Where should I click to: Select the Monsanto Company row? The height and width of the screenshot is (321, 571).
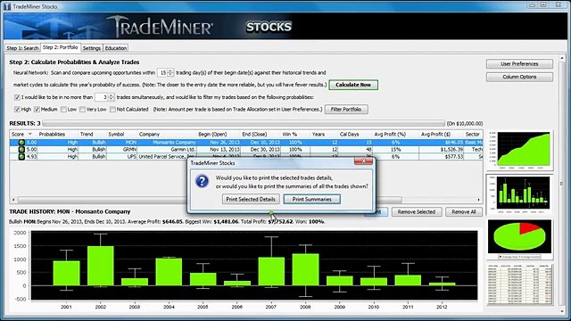pos(246,143)
